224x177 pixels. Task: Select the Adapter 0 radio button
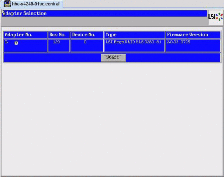click(16, 43)
